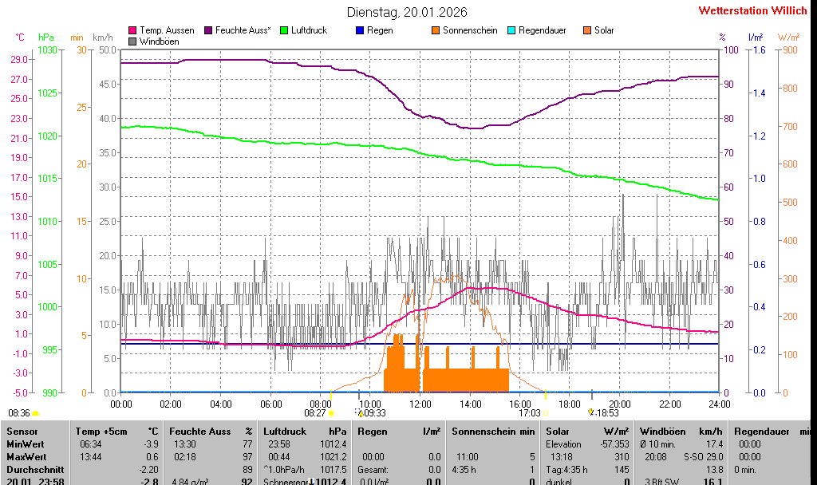Click the marker icon labeled 18:53

[x=591, y=412]
